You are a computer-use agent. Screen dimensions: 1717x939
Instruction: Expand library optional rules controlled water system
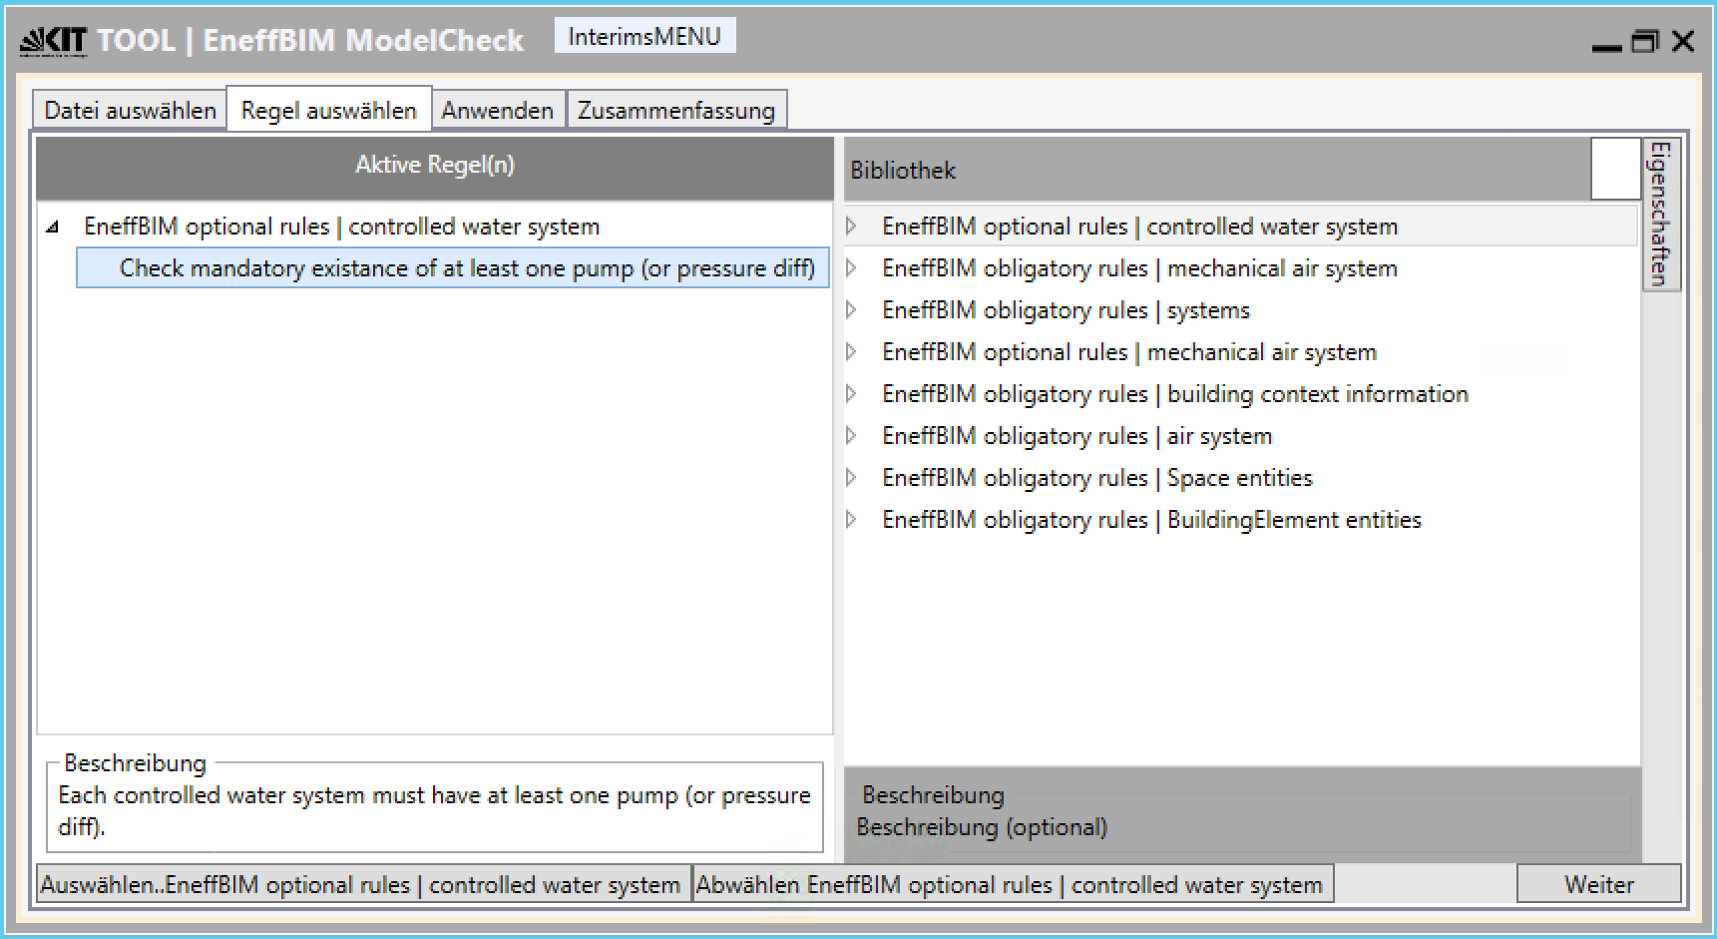click(851, 227)
